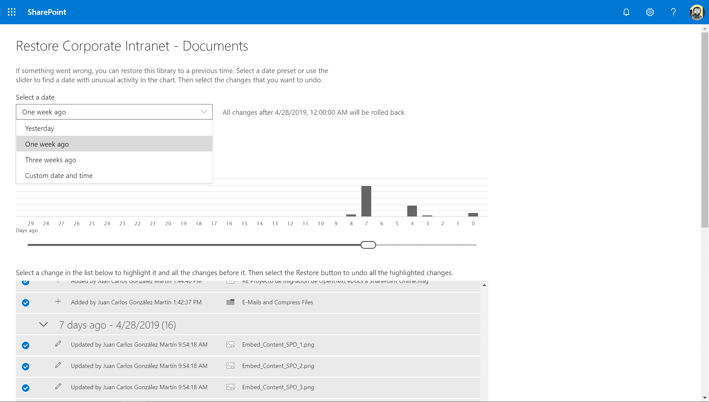The image size is (709, 402).
Task: Choose Custom date and time option
Action: [114, 175]
